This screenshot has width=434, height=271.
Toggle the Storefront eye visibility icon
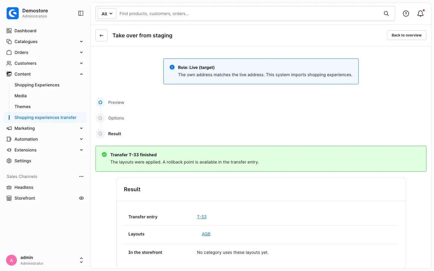81,198
